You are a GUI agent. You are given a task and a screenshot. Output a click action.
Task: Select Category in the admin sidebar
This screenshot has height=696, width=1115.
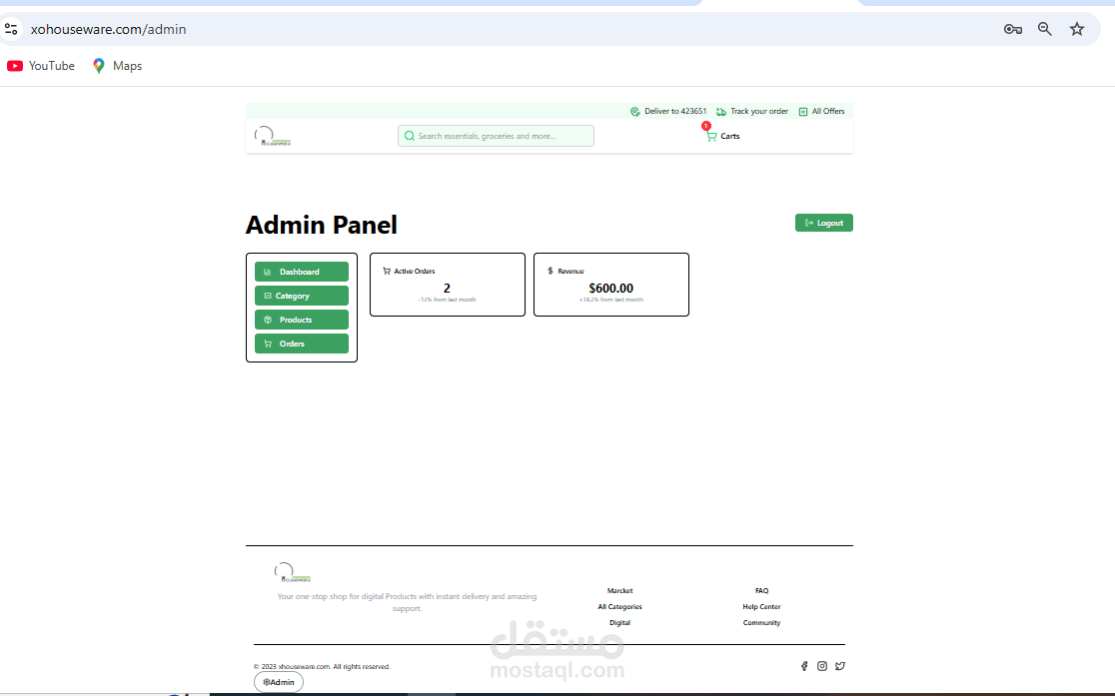302,296
